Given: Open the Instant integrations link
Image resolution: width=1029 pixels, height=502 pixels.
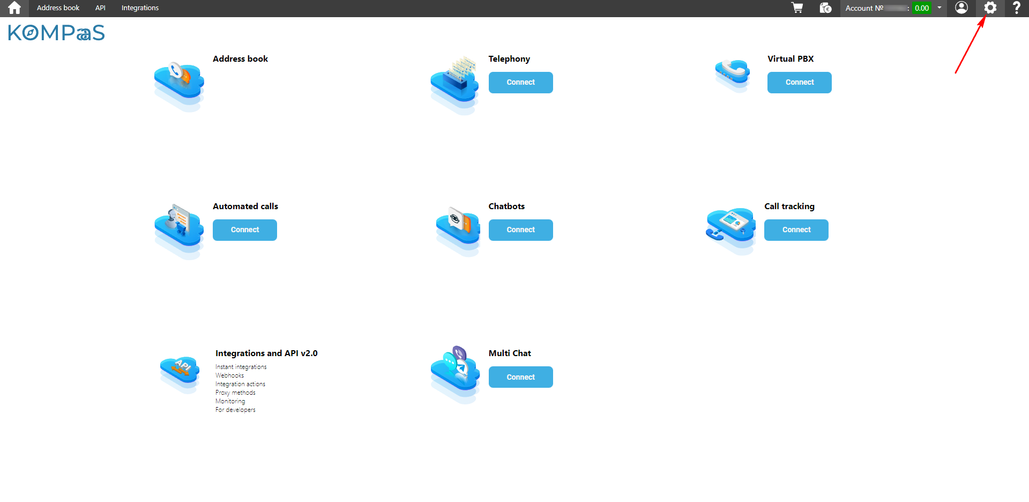Looking at the screenshot, I should coord(241,367).
